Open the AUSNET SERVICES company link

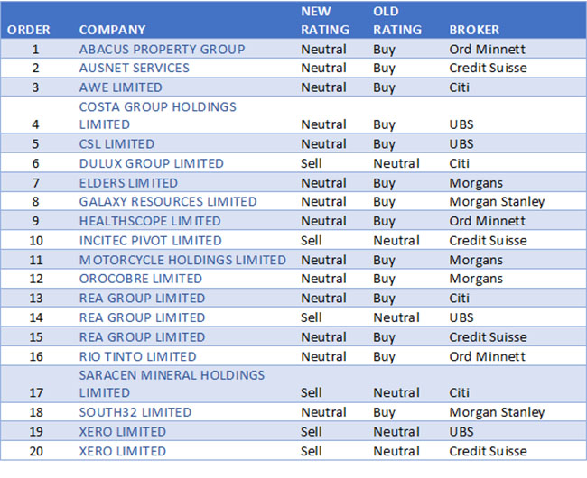(x=134, y=68)
